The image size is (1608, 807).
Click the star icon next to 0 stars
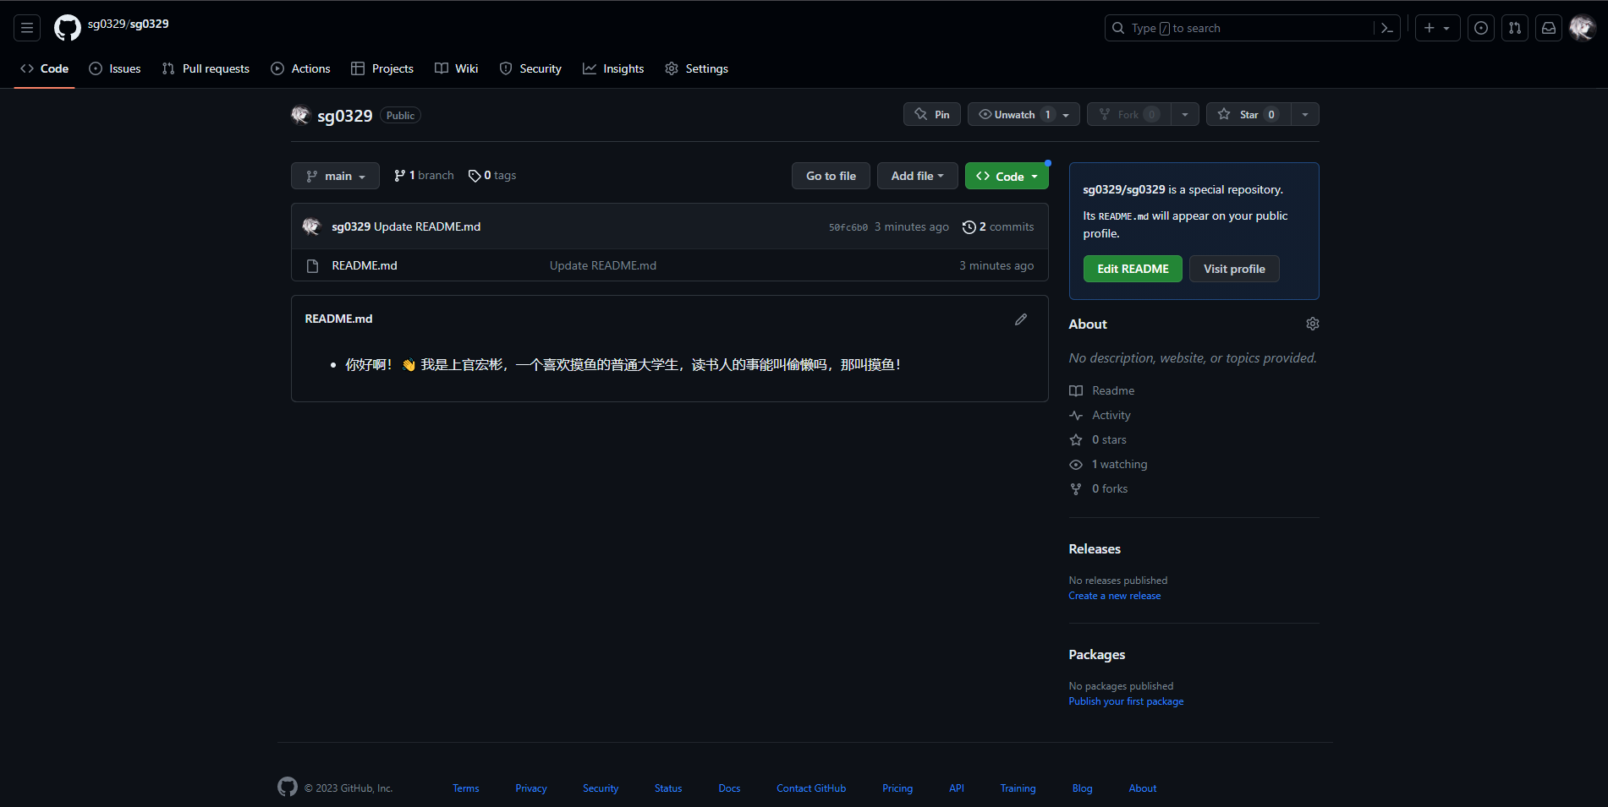point(1076,440)
